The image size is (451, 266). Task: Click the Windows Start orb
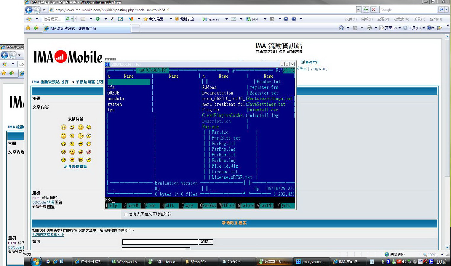point(36,262)
